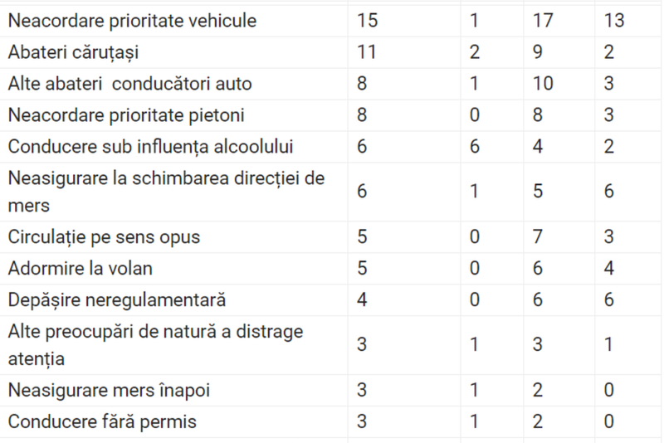Click value 15 in Neacordare prioritate vehicule row
Screen dimensions: 664x443
(367, 20)
